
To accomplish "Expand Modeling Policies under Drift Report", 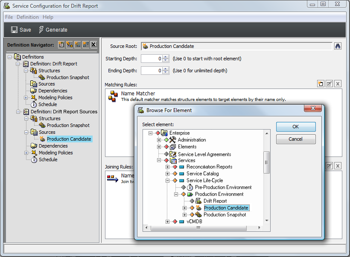I will [26, 98].
